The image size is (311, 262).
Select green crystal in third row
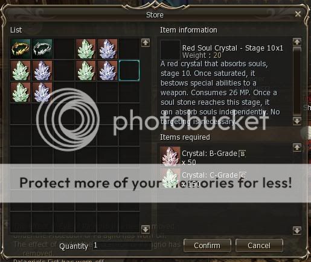coord(21,92)
